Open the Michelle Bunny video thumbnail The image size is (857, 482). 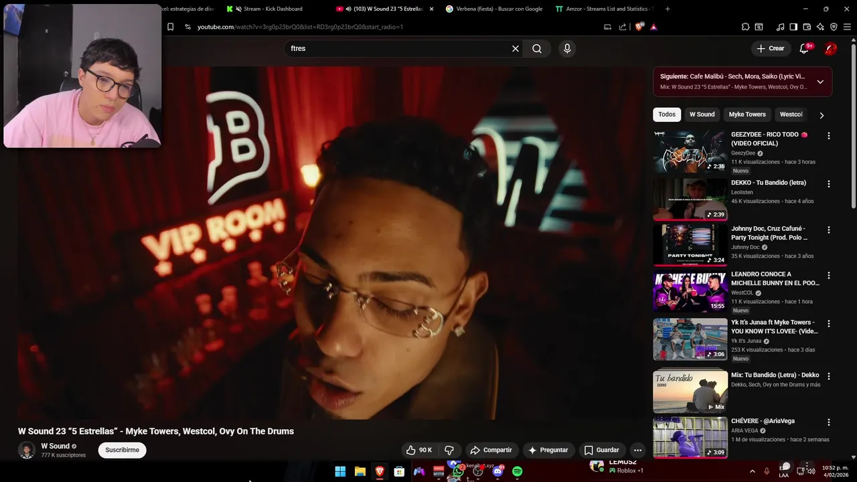coord(690,291)
